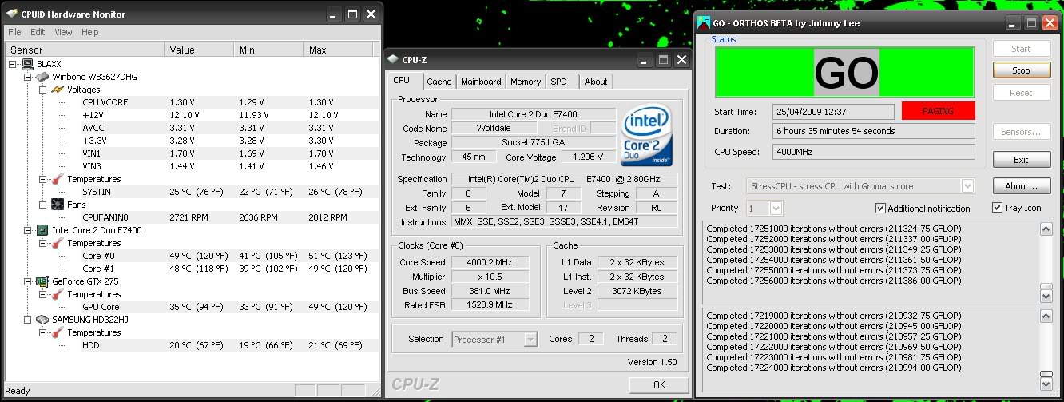The image size is (1064, 402).
Task: Collapse the Intel Core 2 Duo E7400 node
Action: pos(28,230)
